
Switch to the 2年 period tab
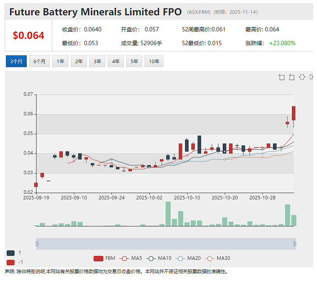(79, 61)
